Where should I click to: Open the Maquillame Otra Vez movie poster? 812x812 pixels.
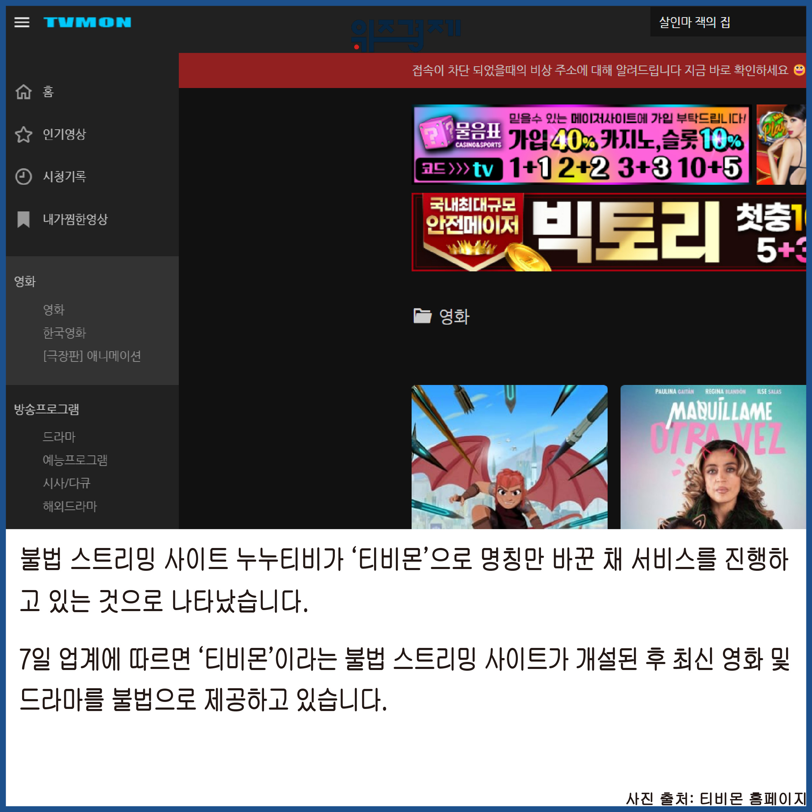[x=713, y=457]
